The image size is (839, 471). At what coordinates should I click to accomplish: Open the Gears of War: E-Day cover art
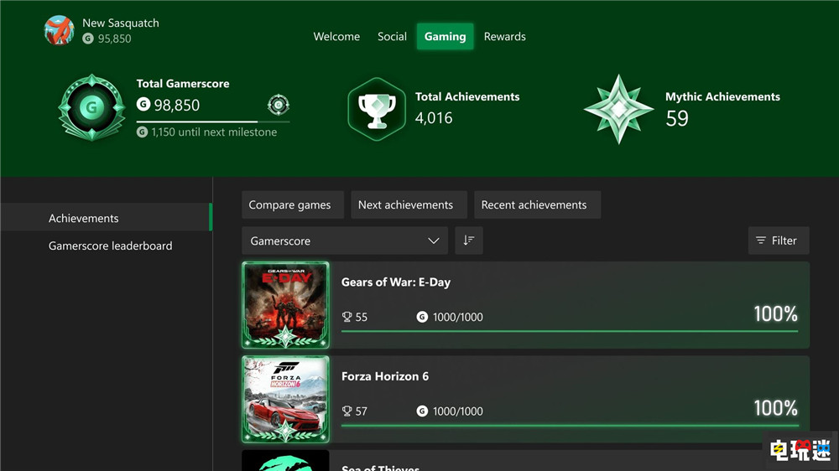(286, 305)
